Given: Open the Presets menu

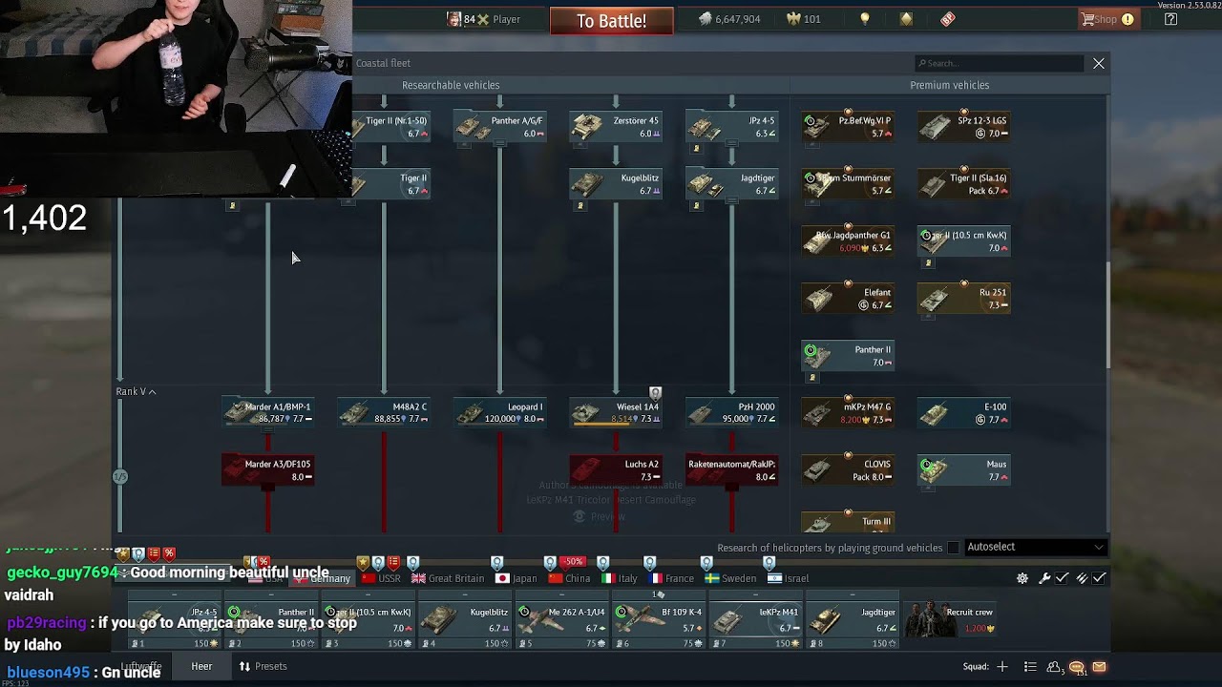Looking at the screenshot, I should click(x=263, y=666).
